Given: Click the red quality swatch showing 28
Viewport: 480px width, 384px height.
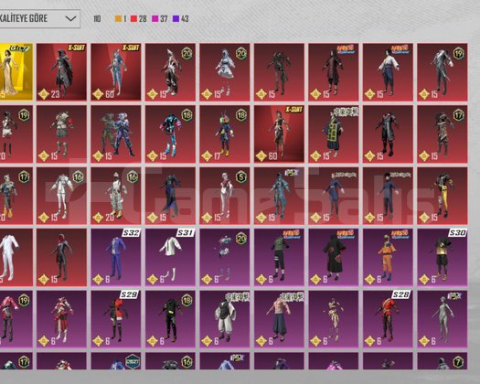Looking at the screenshot, I should tap(133, 18).
